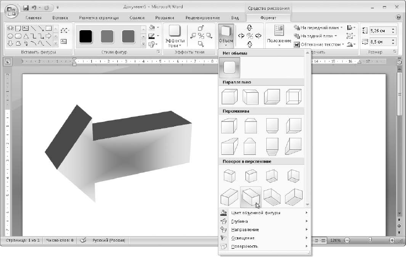Nudge shadow left icon

pos(193,36)
